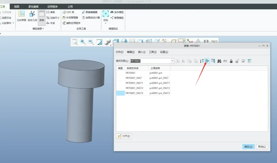The width and height of the screenshot is (277, 163).
Task: Click the glasses preview instance icon
Action: point(225,61)
